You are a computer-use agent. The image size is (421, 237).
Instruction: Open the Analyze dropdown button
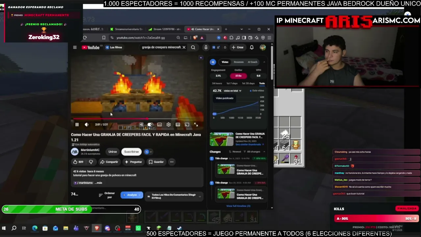tap(132, 195)
